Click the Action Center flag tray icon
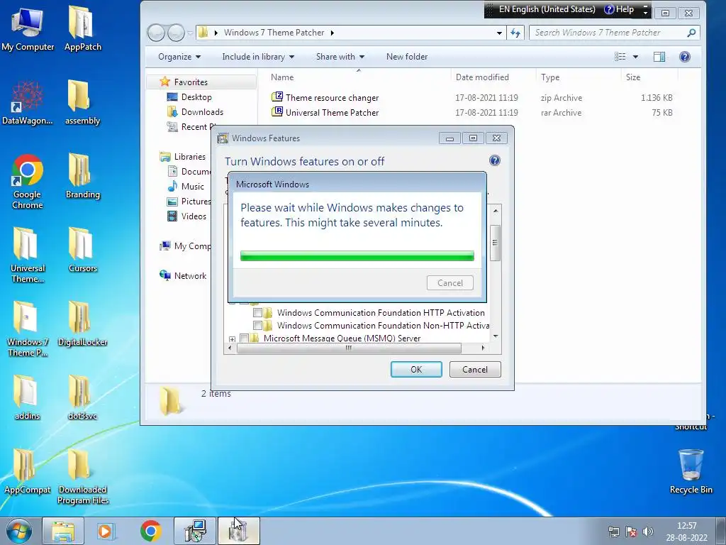This screenshot has width=726, height=545. (630, 532)
